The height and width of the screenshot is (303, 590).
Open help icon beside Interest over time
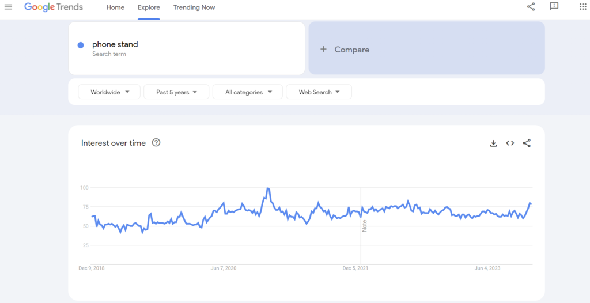pyautogui.click(x=156, y=143)
